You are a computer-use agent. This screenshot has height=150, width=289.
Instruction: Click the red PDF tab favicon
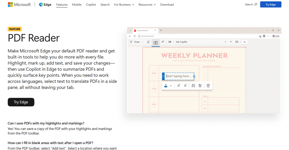pyautogui.click(x=135, y=30)
